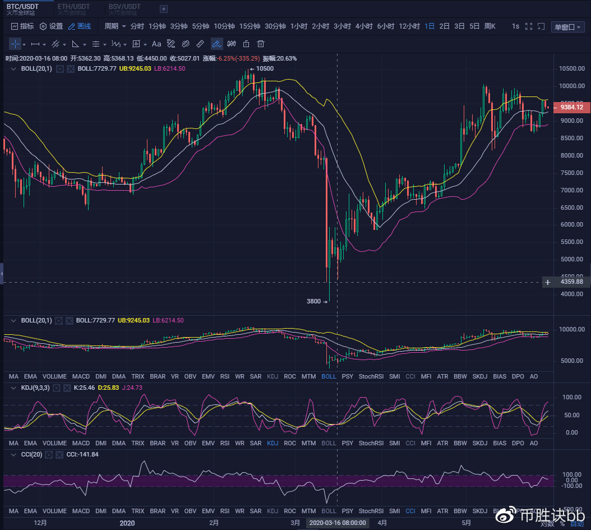Select the 1s interval
Screen dimensions: 591x530
515,26
